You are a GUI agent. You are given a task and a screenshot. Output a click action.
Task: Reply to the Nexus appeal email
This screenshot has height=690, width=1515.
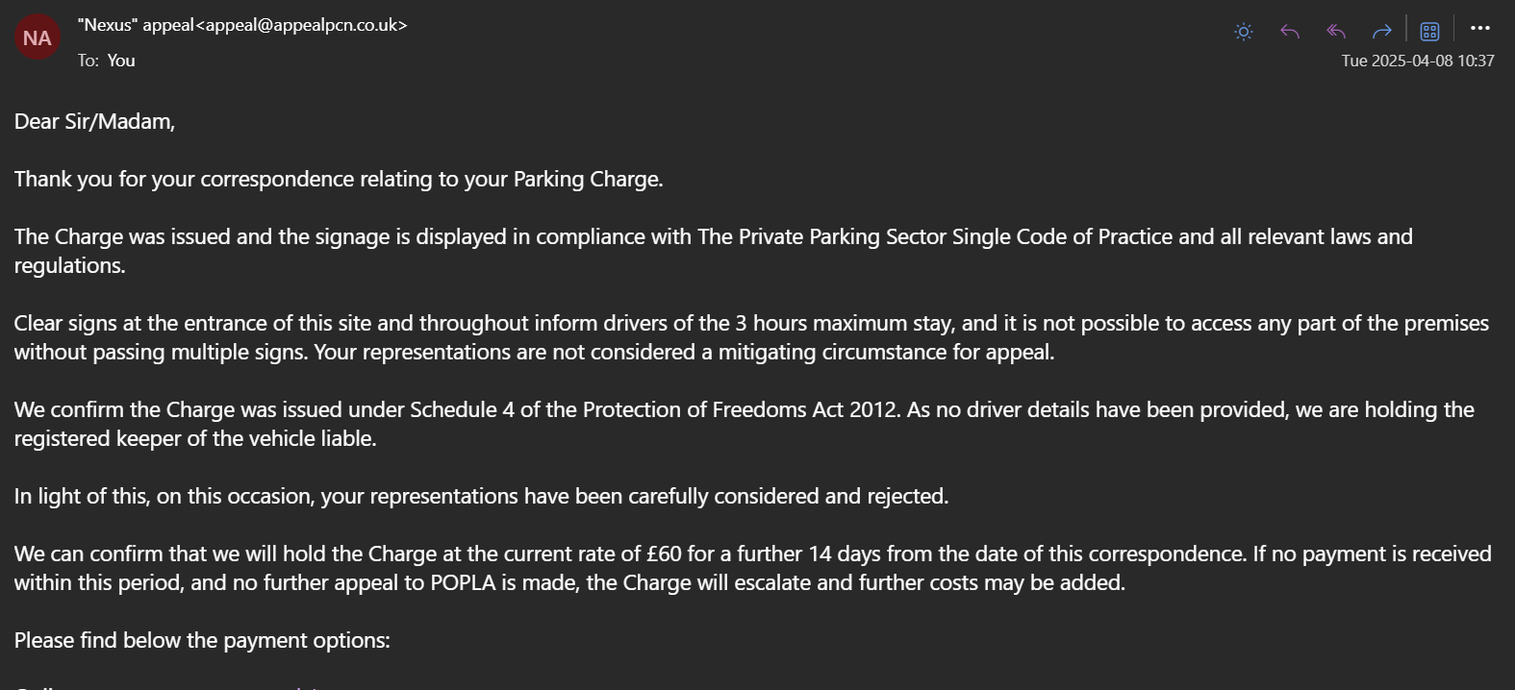[1290, 32]
